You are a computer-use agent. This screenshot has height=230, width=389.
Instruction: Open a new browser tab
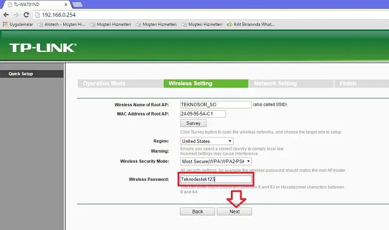coord(78,4)
